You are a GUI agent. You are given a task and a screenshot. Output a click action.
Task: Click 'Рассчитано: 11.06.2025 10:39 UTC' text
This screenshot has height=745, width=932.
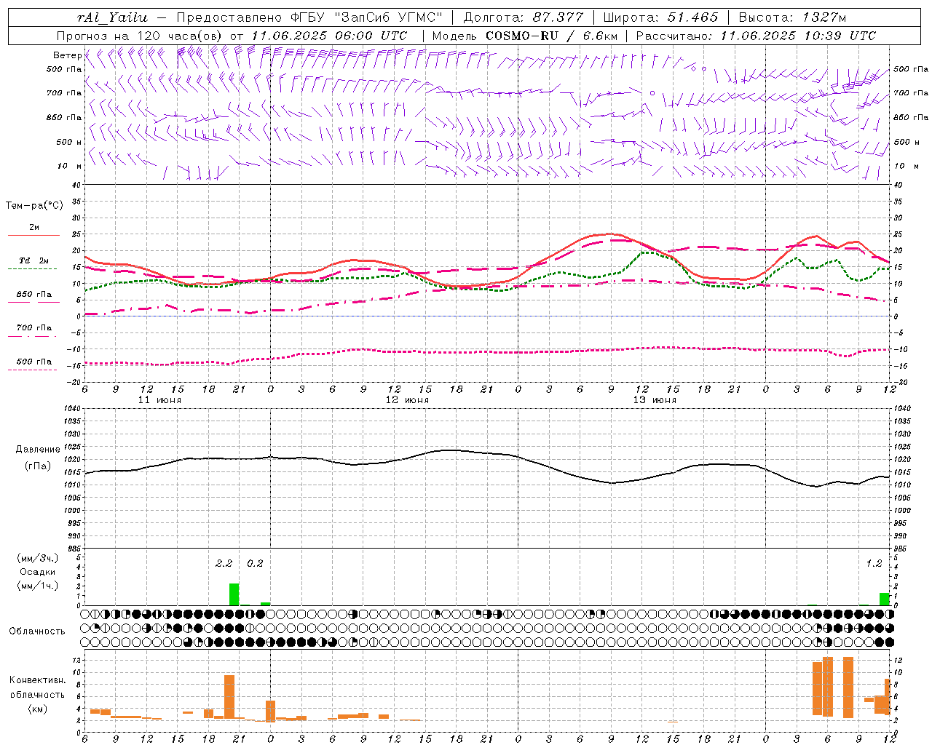(756, 36)
